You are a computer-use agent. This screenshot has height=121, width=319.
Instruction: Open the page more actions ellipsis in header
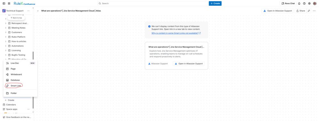pyautogui.click(x=314, y=11)
